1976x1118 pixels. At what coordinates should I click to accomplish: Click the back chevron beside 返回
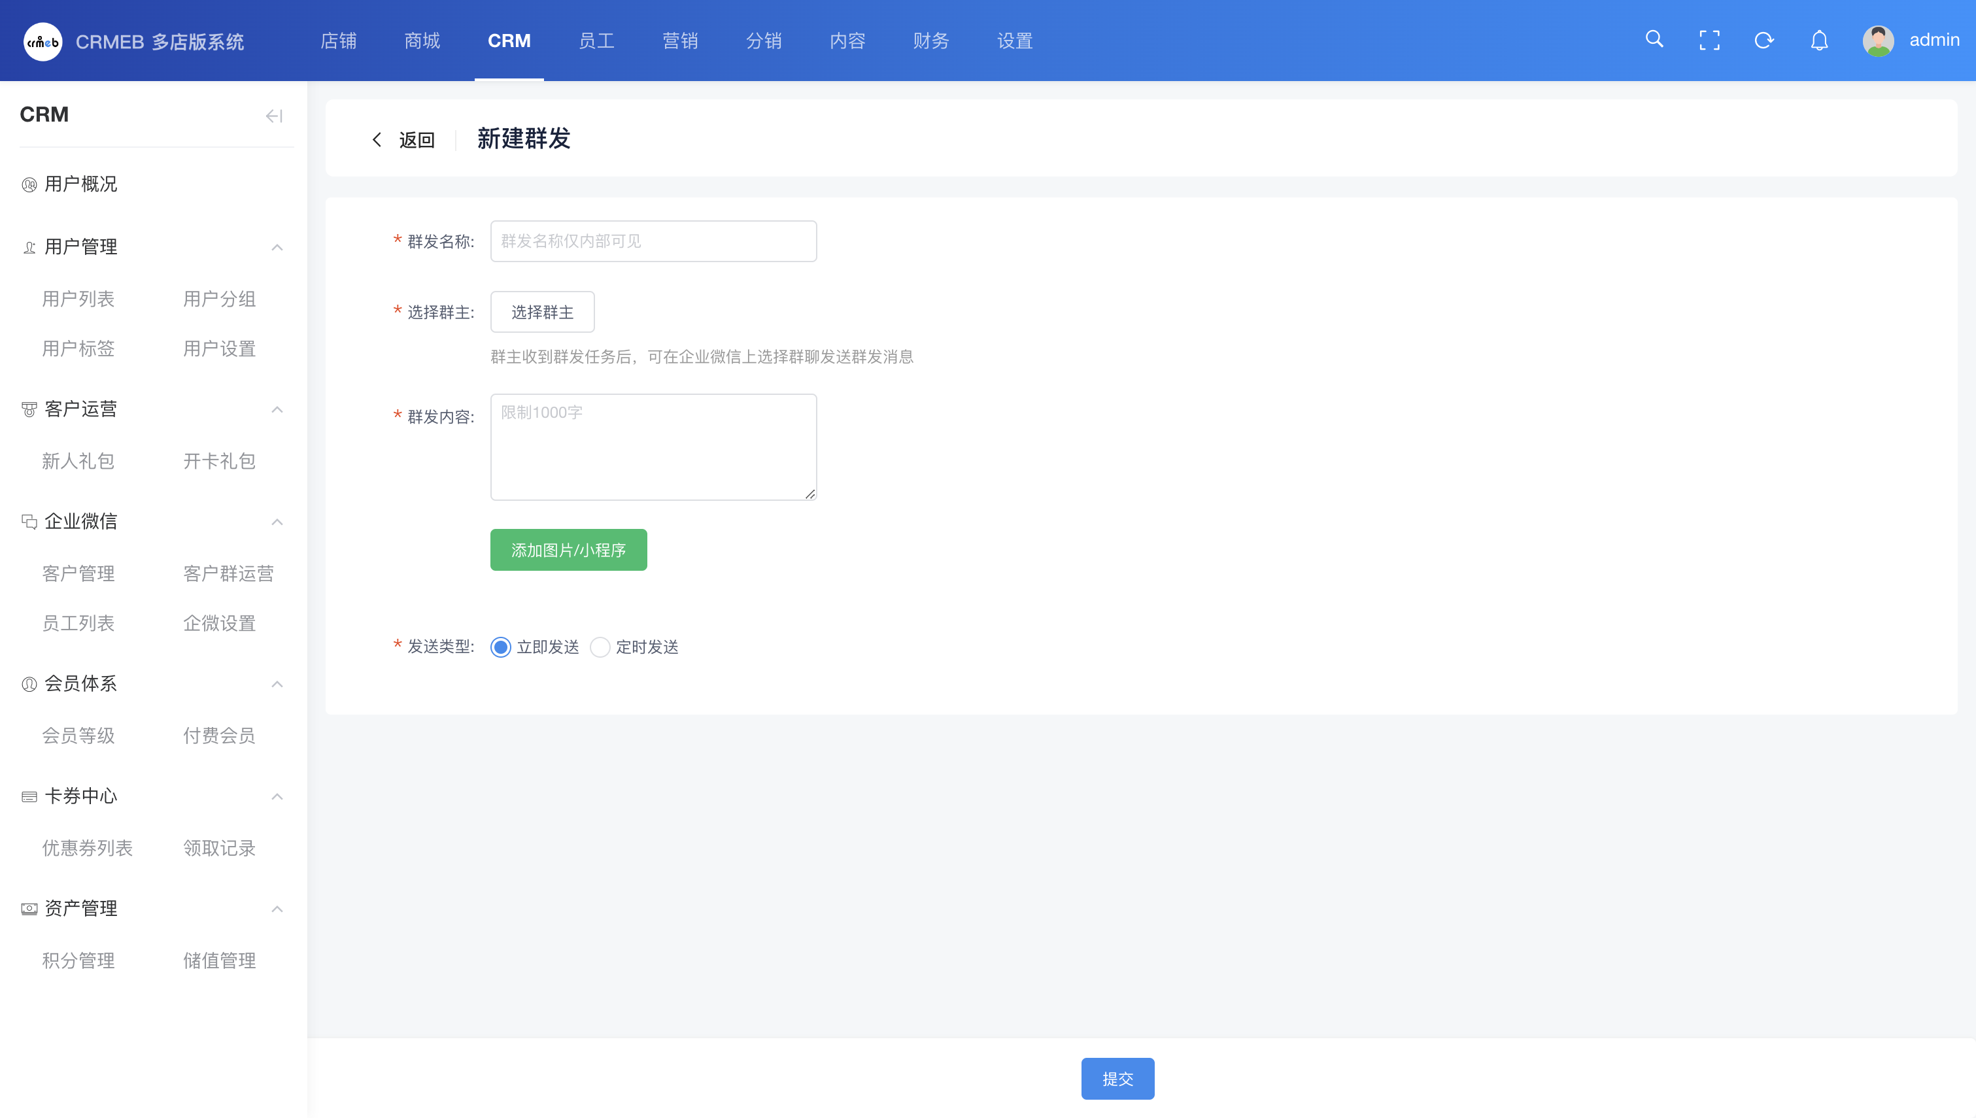click(376, 140)
